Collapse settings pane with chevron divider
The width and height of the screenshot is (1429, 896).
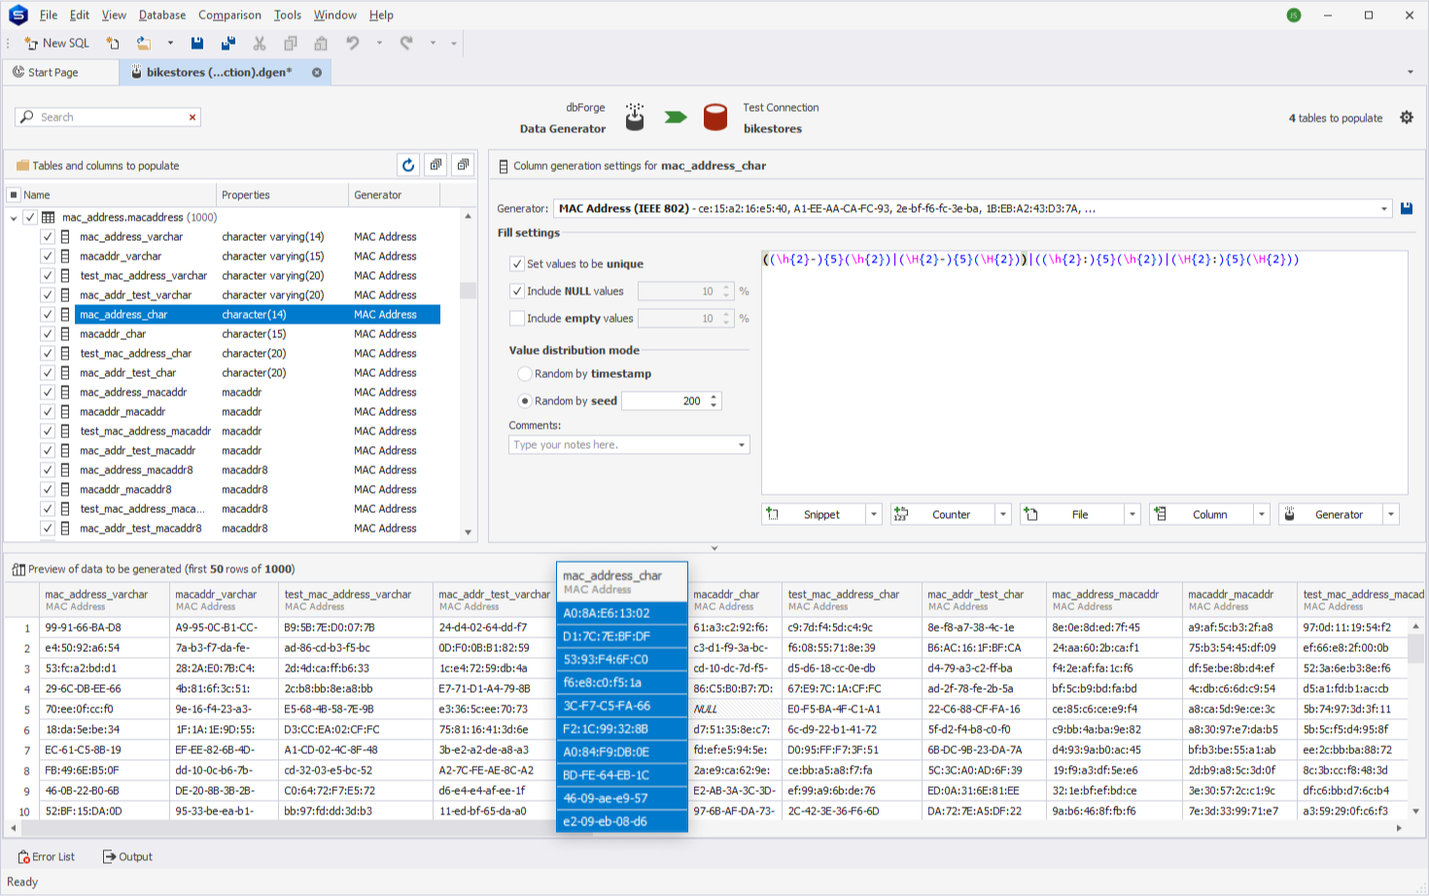[714, 548]
